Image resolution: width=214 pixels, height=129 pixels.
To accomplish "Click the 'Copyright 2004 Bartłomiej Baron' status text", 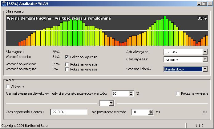I will (25, 126).
